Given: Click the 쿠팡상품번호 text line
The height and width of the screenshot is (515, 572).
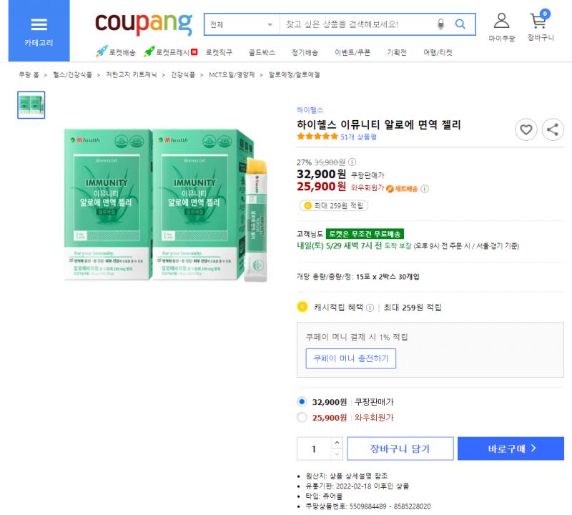Looking at the screenshot, I should (x=368, y=506).
